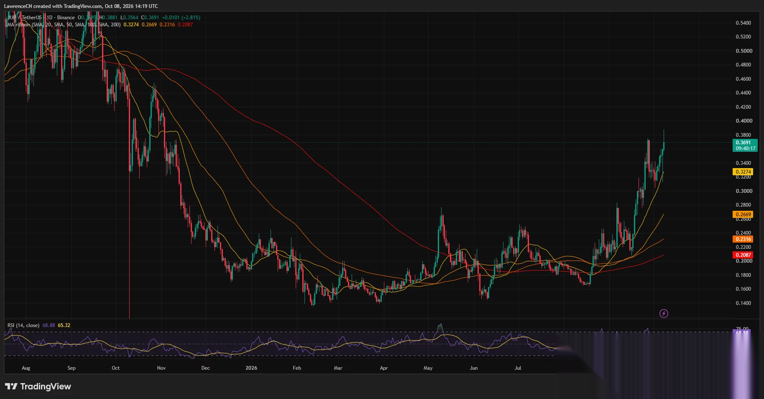Click the LawrenceCN created with TradingView.com header
The width and height of the screenshot is (764, 399).
point(81,6)
